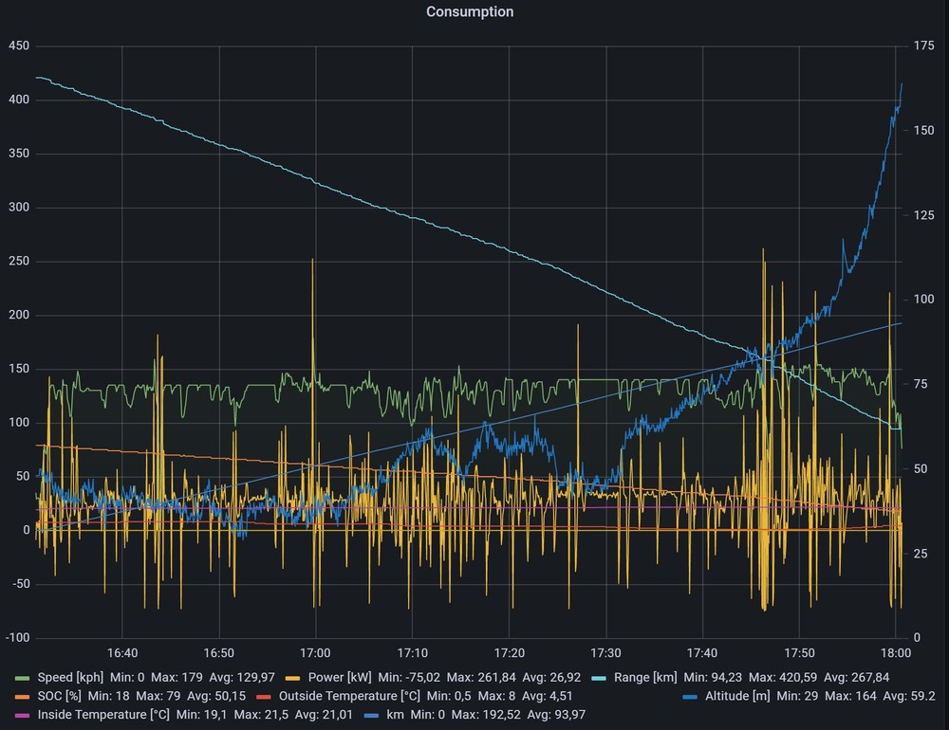The image size is (949, 730).
Task: Click the Altitude line's highest point near 18:00
Action: 902,84
